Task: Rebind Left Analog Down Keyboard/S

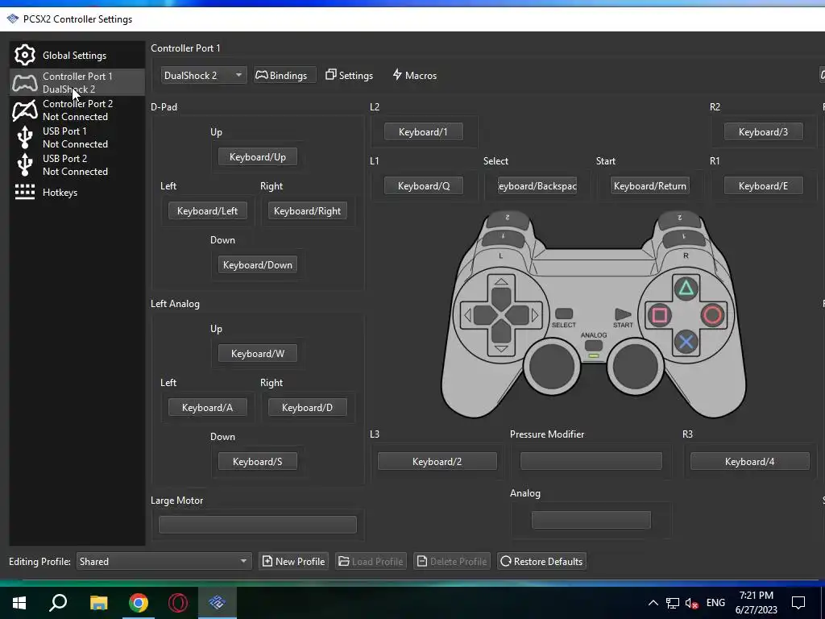Action: (x=258, y=462)
